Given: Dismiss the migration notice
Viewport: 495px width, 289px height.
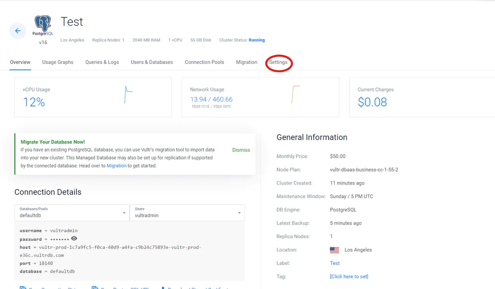Looking at the screenshot, I should point(241,150).
